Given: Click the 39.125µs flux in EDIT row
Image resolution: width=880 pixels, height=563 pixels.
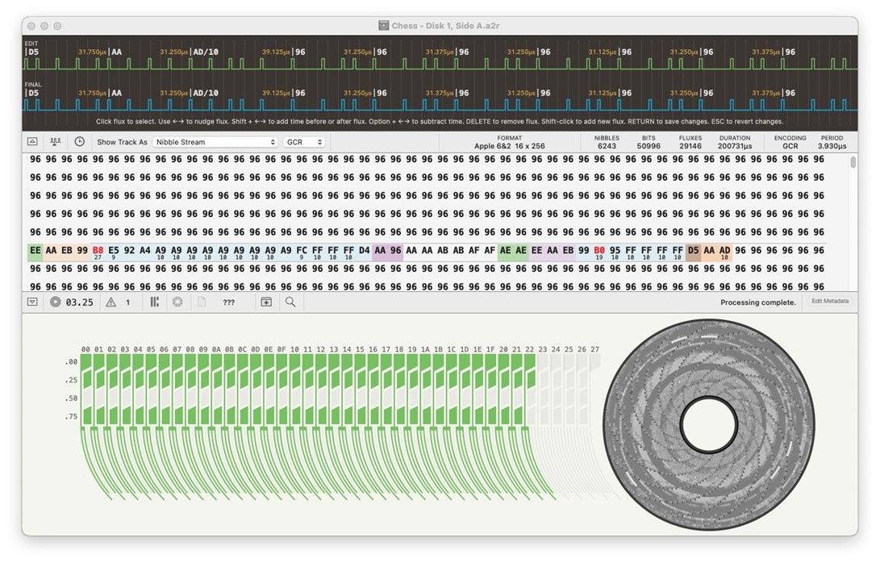Looking at the screenshot, I should coord(276,52).
